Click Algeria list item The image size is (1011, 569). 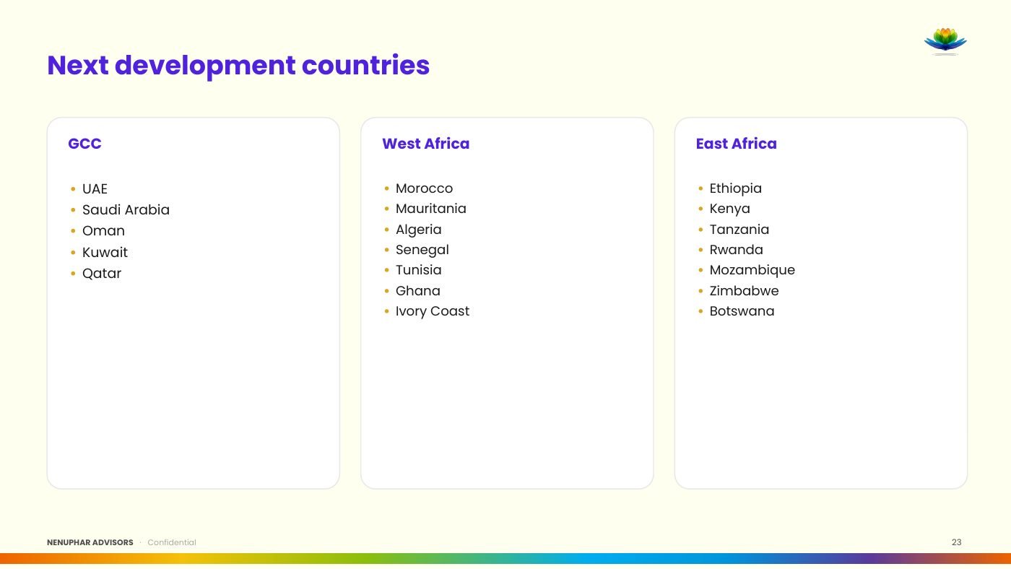(x=418, y=230)
